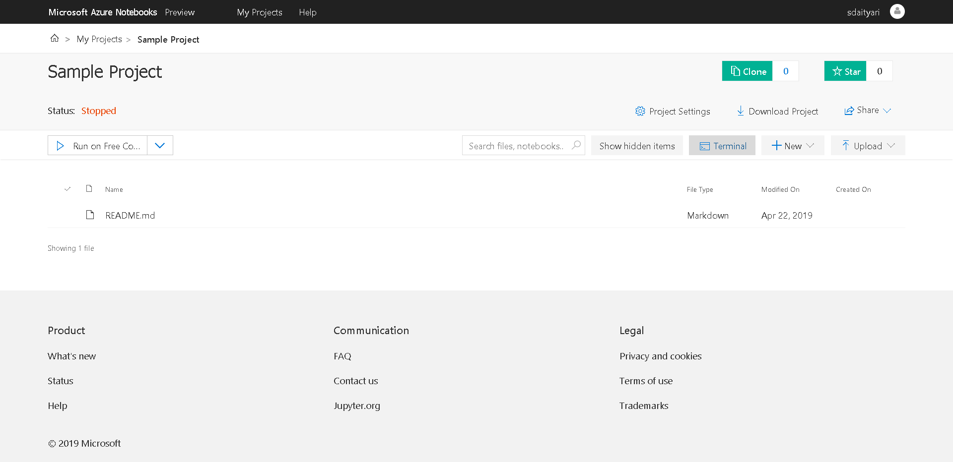
Task: Open the user account avatar menu
Action: coord(897,11)
